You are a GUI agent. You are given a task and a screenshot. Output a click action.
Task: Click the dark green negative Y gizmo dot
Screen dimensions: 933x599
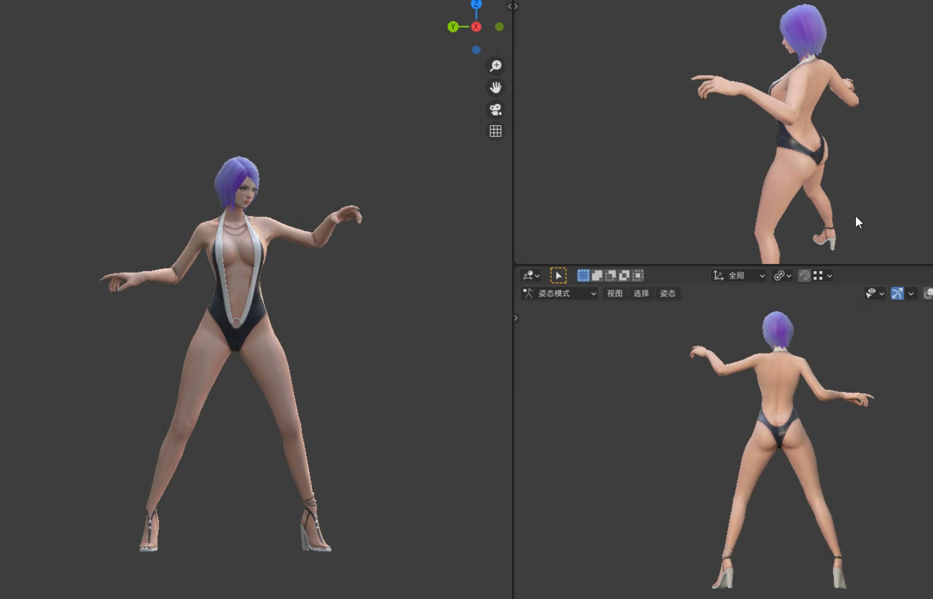[499, 27]
